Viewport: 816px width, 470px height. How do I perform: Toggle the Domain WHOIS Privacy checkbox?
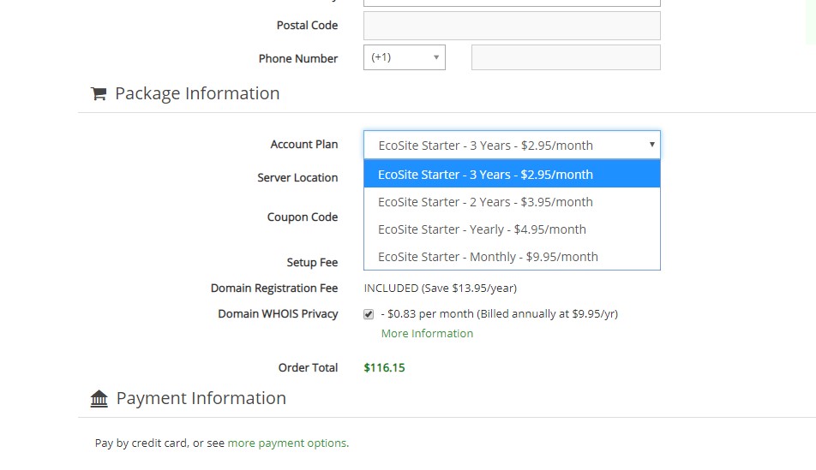coord(369,314)
